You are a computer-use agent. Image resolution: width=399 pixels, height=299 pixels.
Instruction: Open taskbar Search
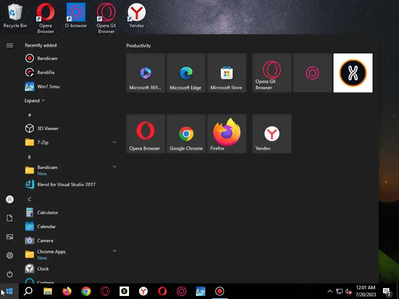coord(28,291)
